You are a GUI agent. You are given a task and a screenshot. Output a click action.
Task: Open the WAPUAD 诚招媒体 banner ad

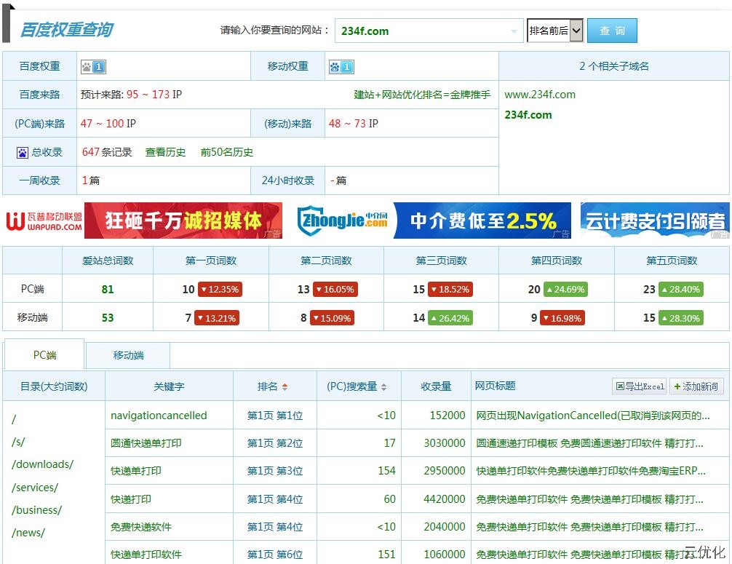coord(143,221)
